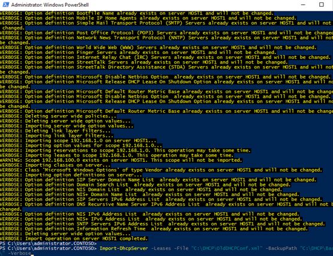Click 'Importing reservations to scope 192.168.1.0' line
The height and width of the screenshot is (256, 333).
click(125, 150)
